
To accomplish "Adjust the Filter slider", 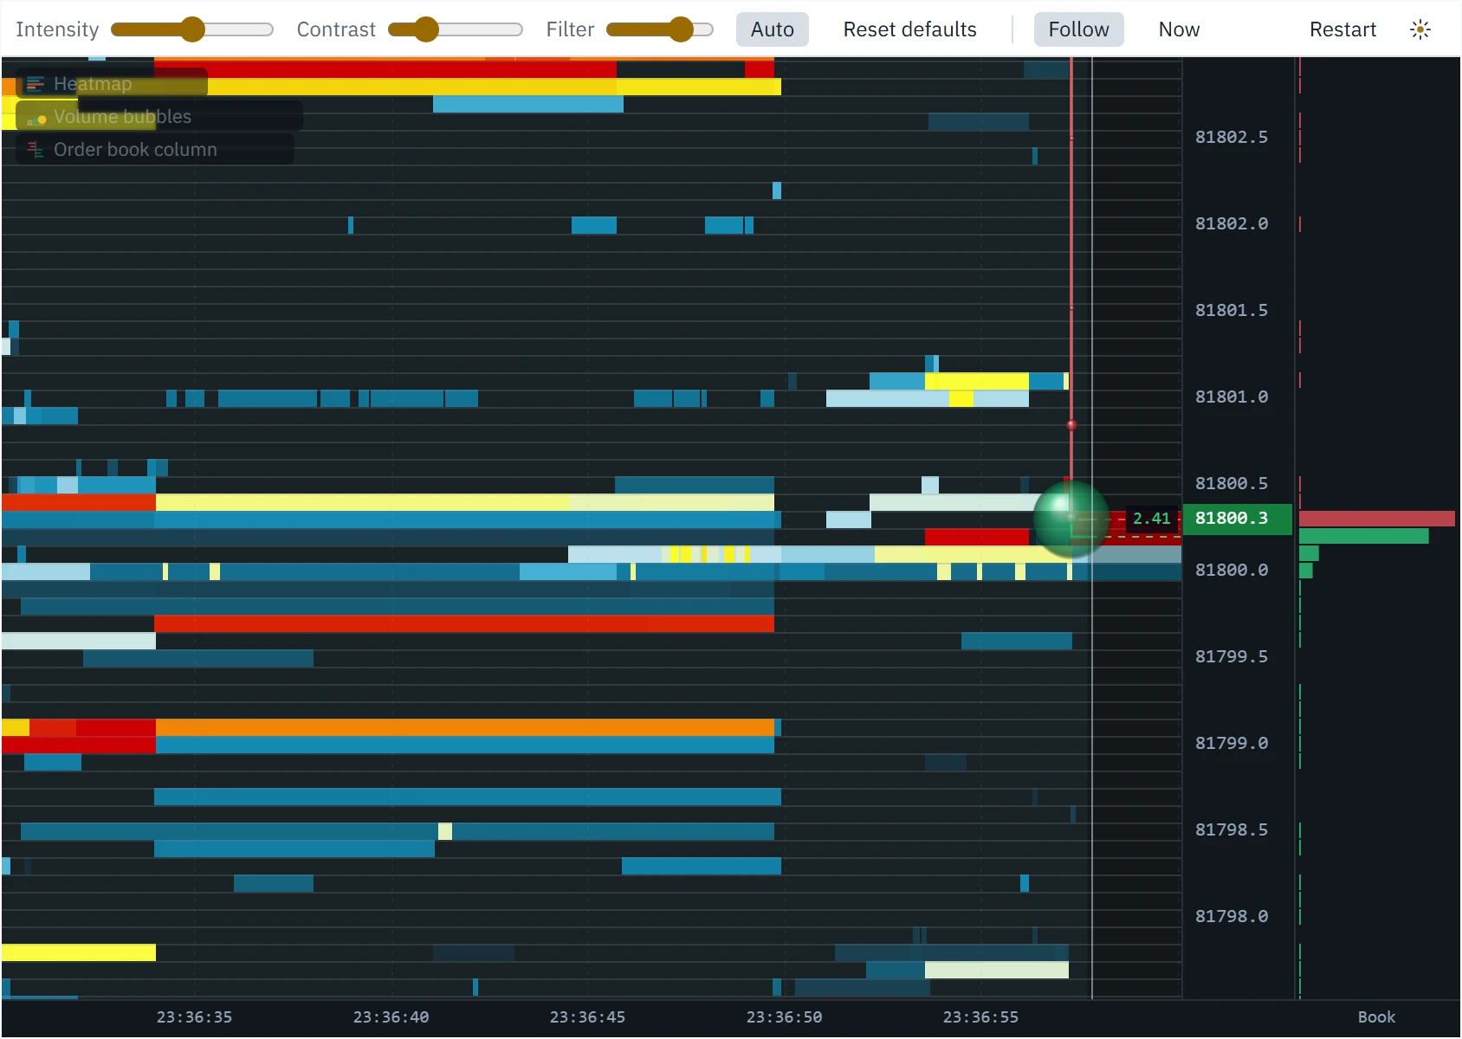I will (660, 29).
